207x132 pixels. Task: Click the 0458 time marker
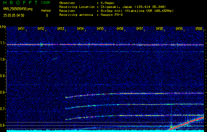(159, 28)
